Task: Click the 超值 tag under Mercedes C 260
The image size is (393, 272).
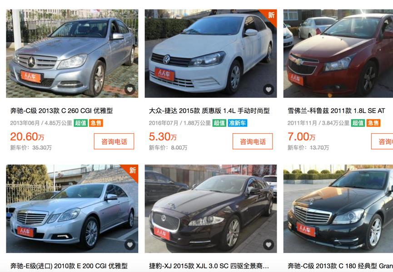Action: (x=81, y=123)
